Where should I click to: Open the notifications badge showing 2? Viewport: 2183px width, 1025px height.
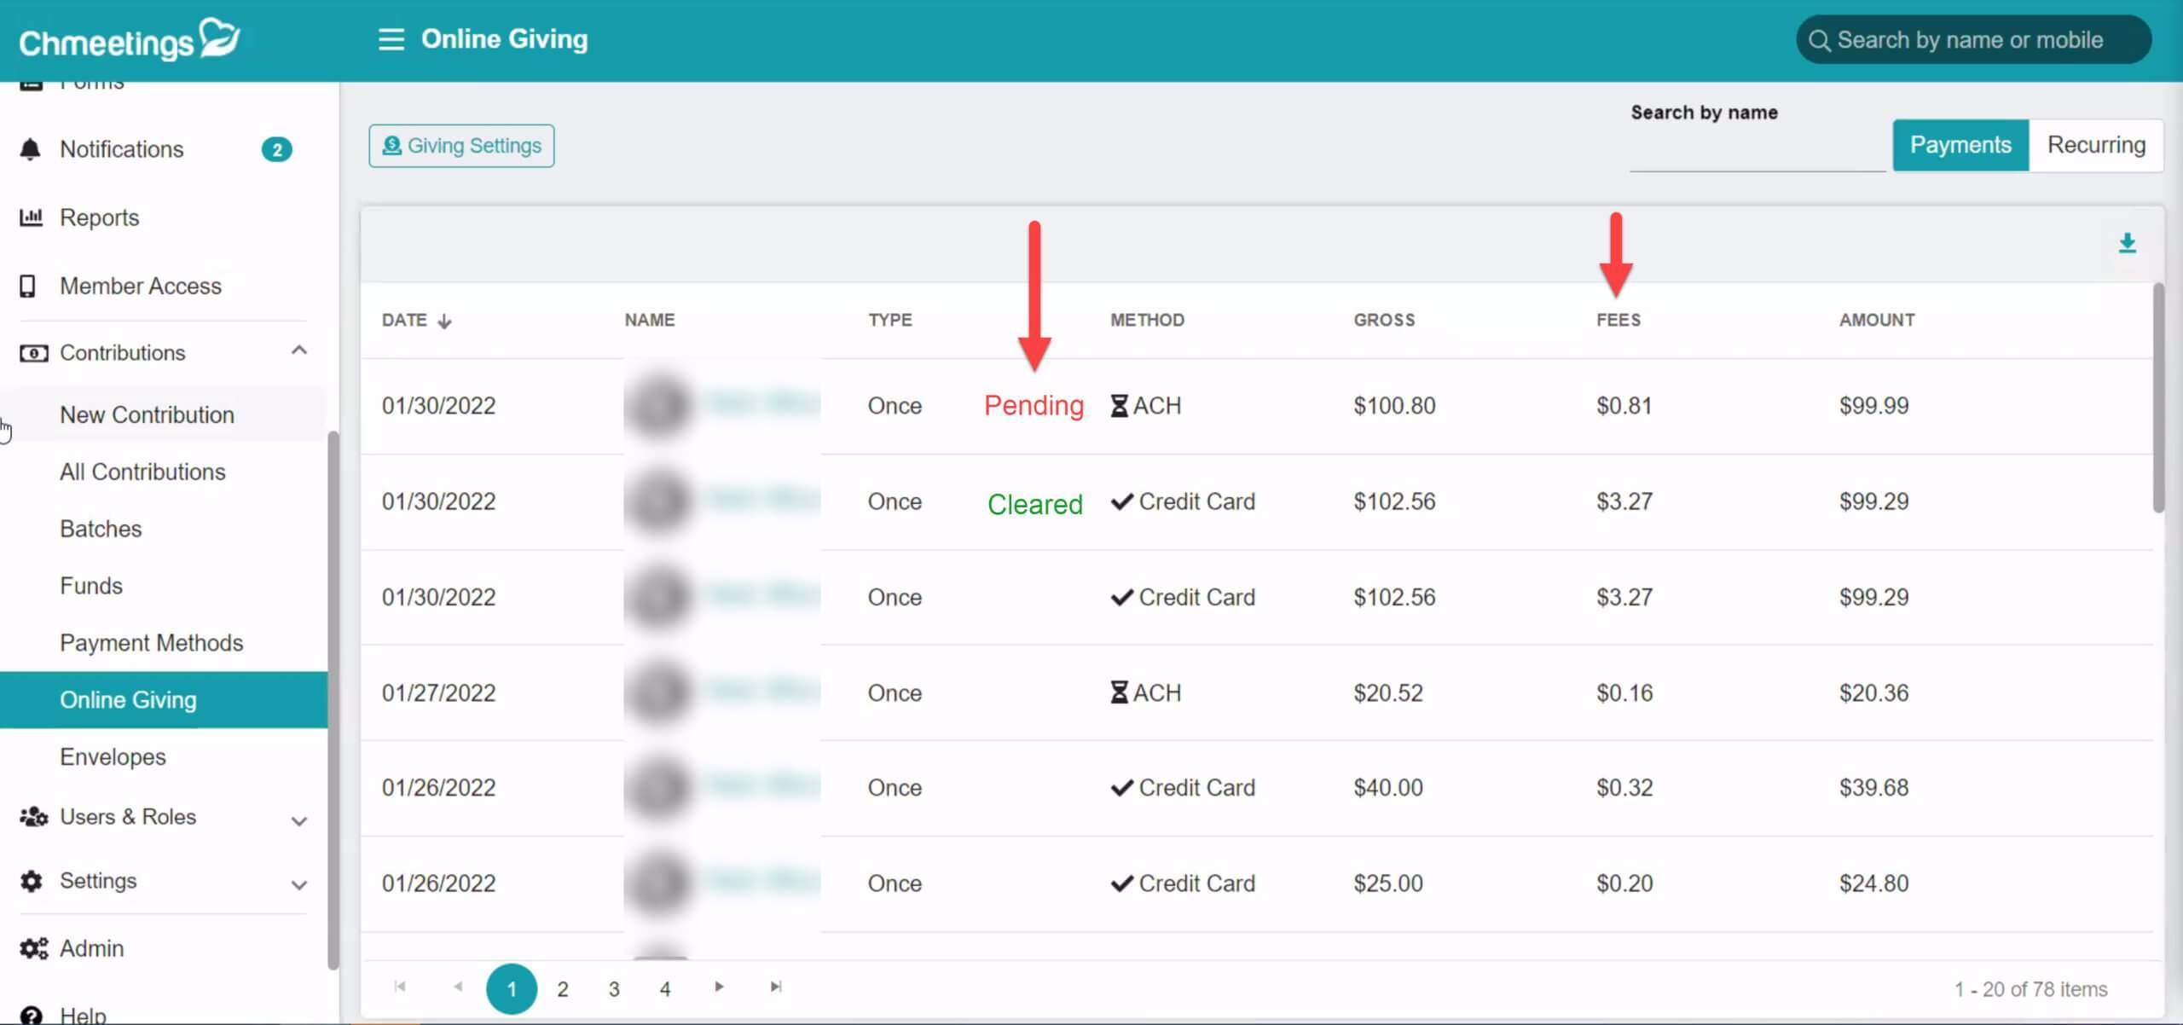276,149
